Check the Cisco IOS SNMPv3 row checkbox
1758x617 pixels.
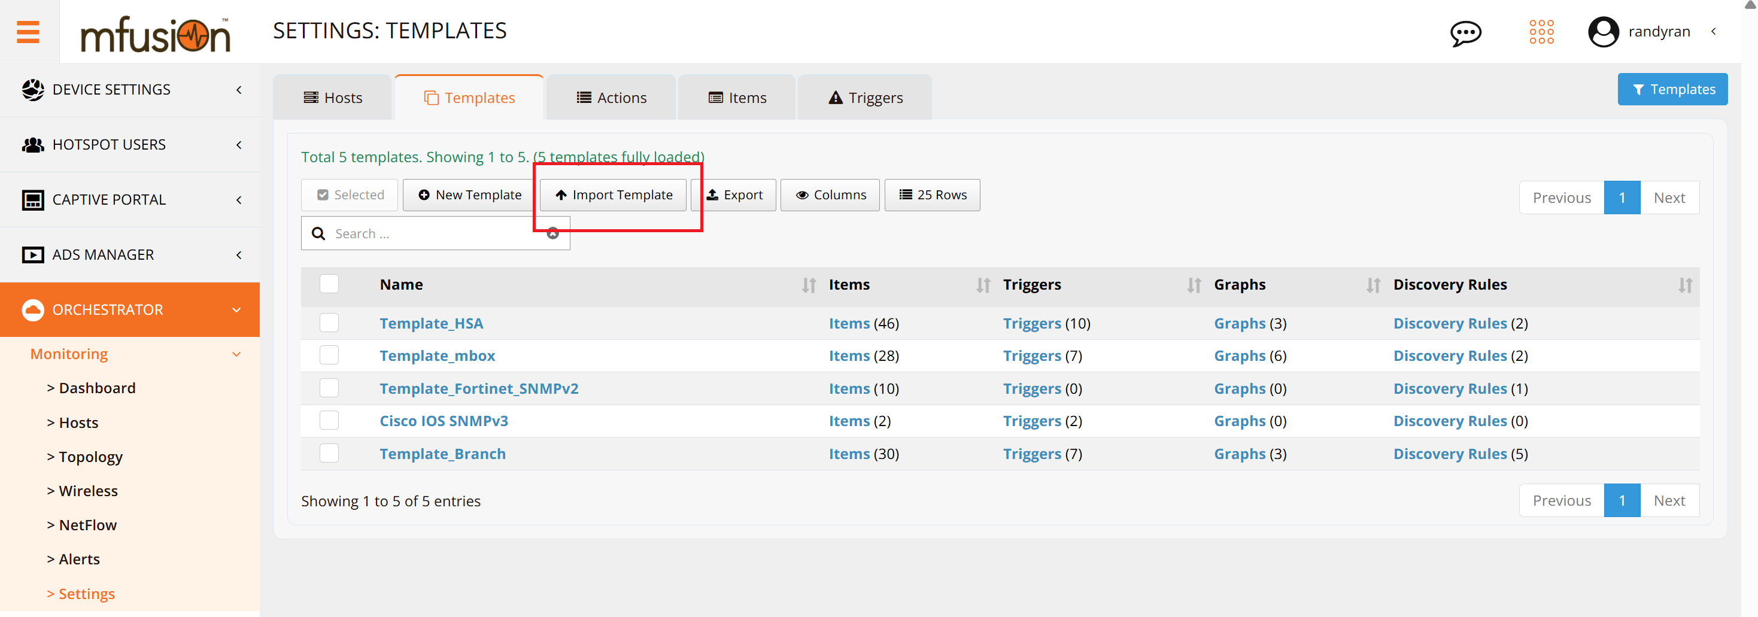pyautogui.click(x=329, y=421)
